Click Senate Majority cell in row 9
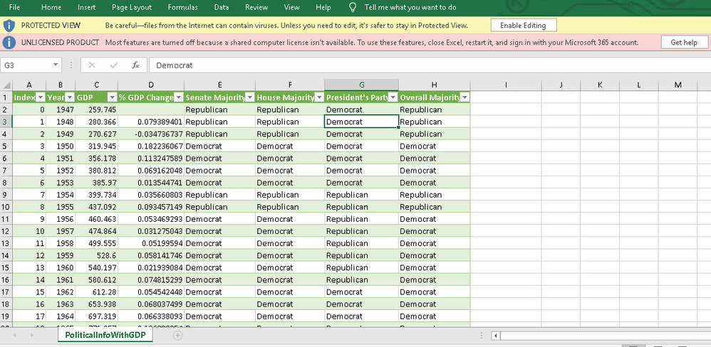 click(x=220, y=195)
